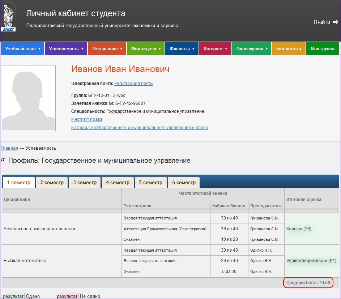This screenshot has height=299, width=341.
Task: Open the Успеваемость dropdown menu
Action: [66, 48]
